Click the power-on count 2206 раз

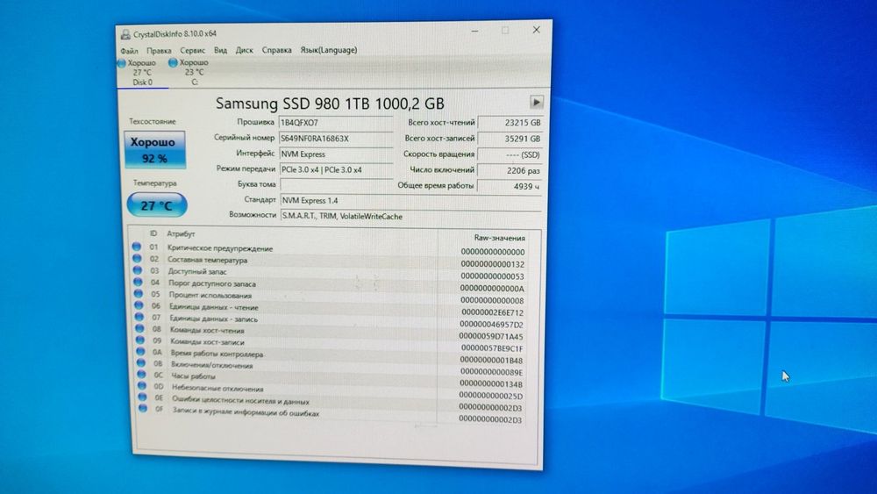[510, 170]
